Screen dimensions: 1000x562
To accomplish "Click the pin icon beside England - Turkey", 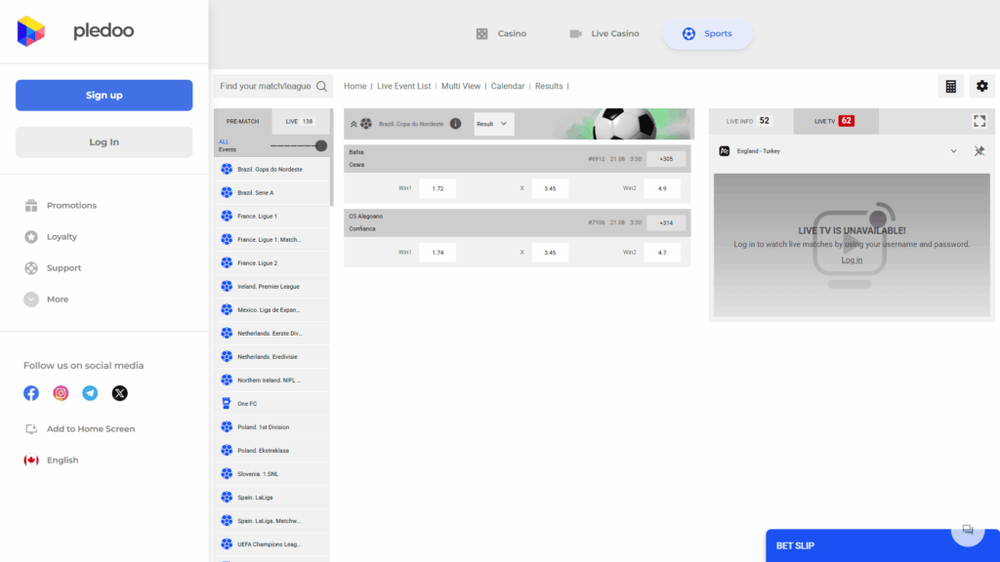I will tap(979, 151).
